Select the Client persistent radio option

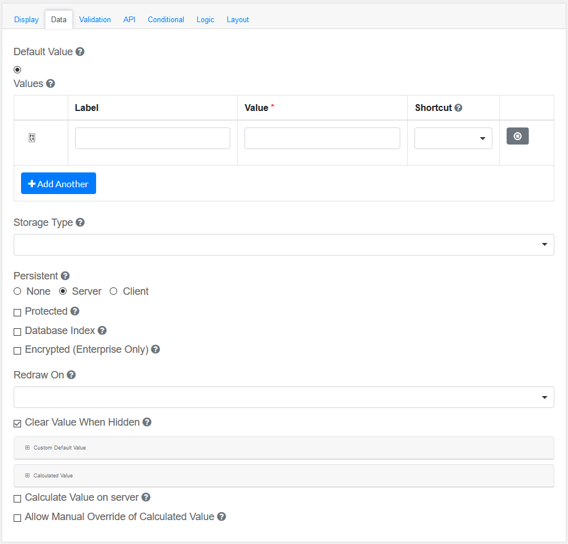point(114,291)
